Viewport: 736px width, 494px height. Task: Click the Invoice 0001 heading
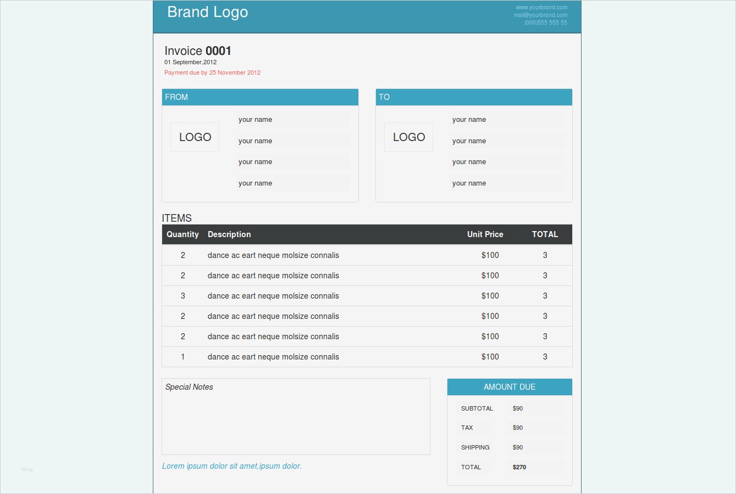pyautogui.click(x=198, y=51)
